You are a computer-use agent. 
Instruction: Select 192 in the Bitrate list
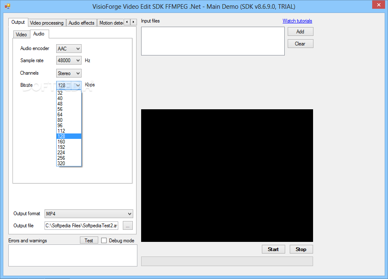tap(69, 147)
